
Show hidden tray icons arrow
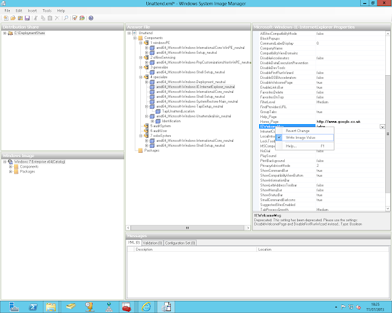tap(336, 307)
